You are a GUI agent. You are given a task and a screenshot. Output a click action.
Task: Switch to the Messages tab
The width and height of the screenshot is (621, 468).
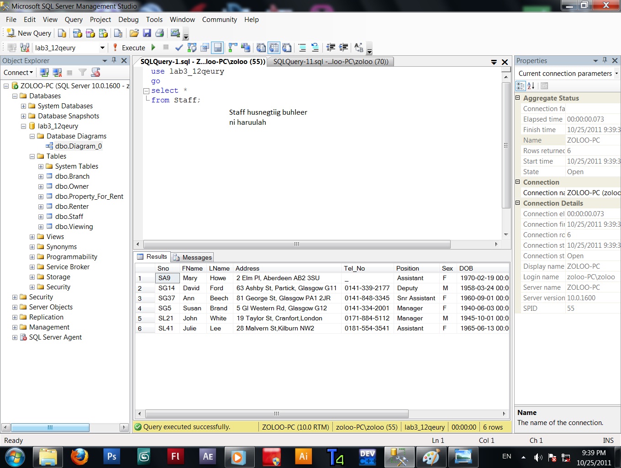pyautogui.click(x=192, y=257)
